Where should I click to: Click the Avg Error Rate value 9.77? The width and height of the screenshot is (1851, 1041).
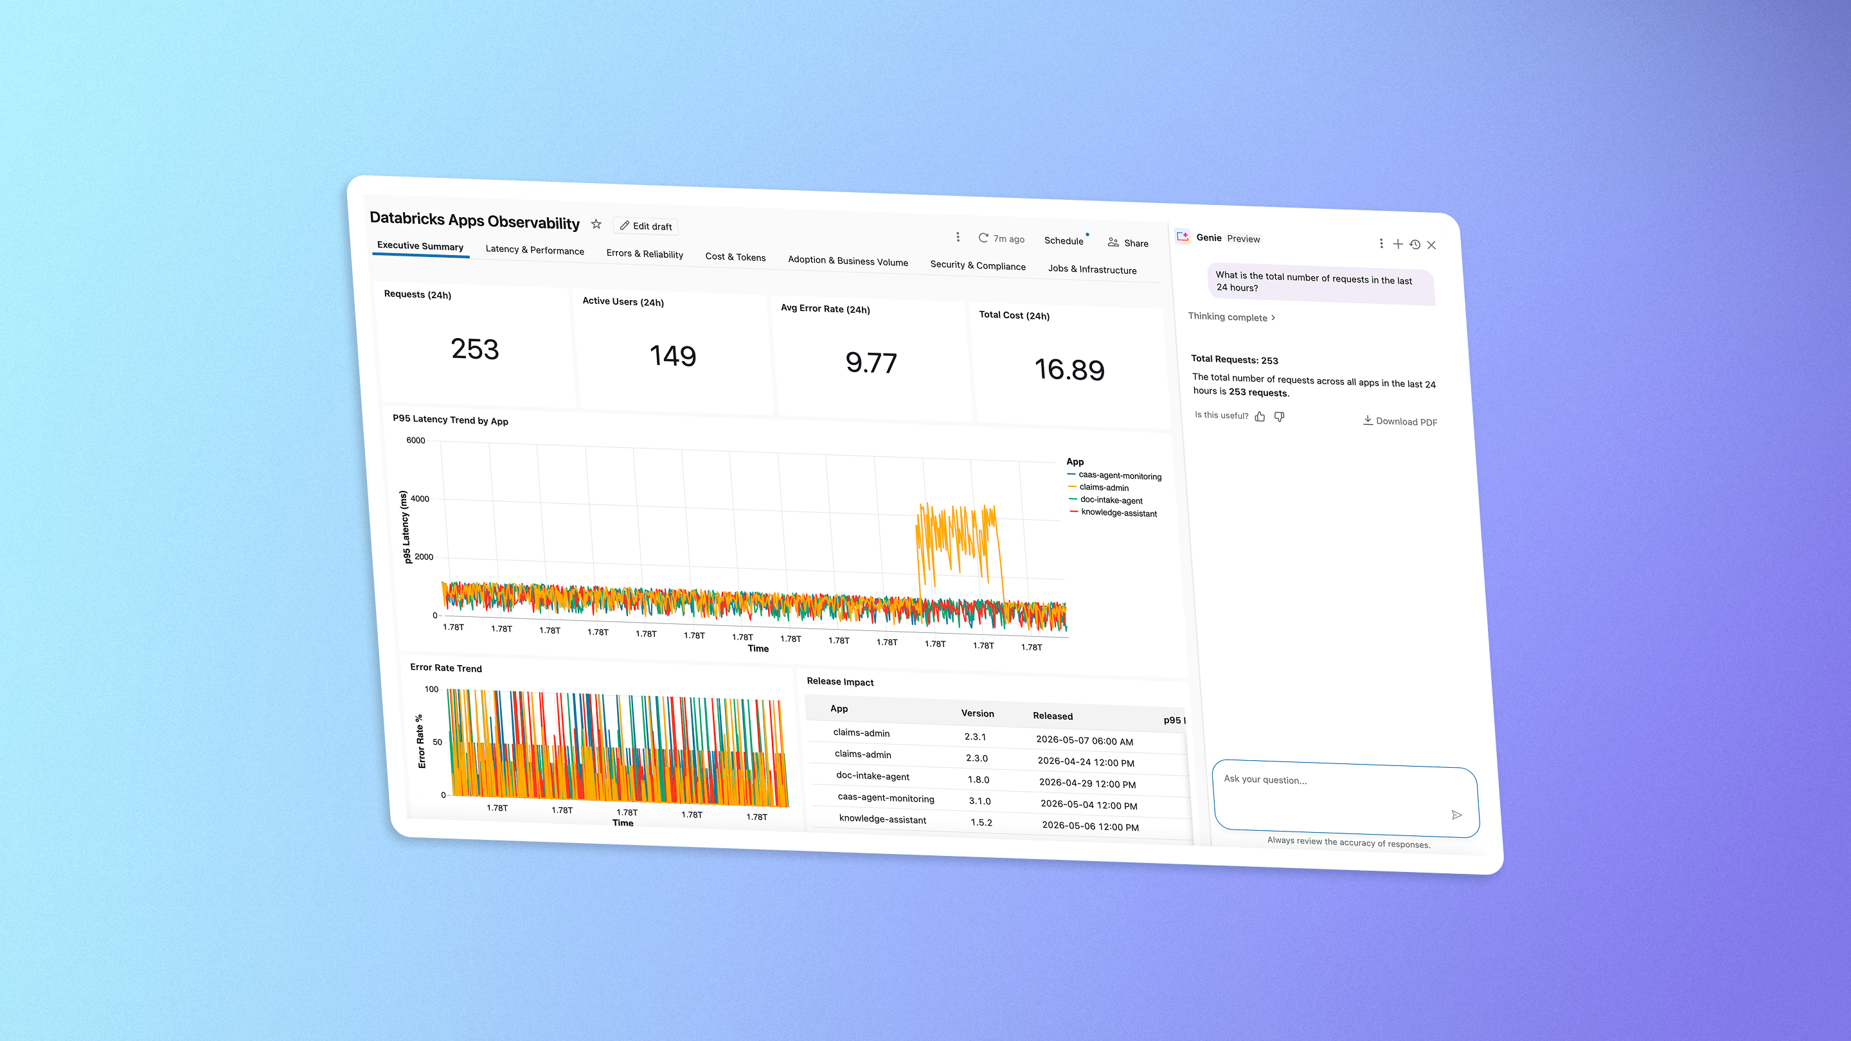click(x=871, y=363)
